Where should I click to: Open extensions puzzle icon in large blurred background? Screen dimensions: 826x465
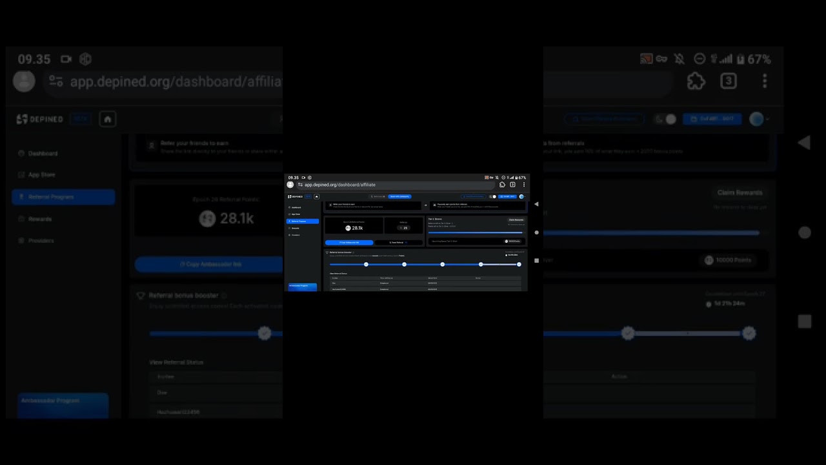[696, 81]
